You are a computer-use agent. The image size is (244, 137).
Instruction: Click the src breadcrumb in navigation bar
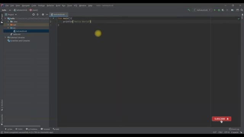(10, 10)
